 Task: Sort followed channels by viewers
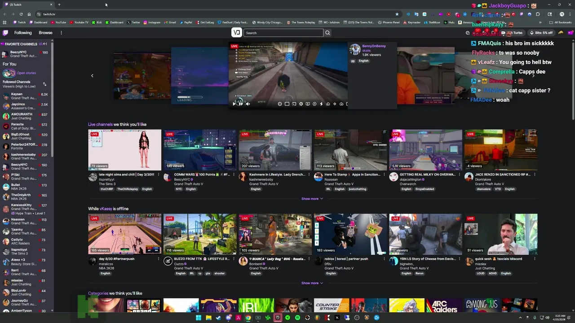(x=44, y=84)
